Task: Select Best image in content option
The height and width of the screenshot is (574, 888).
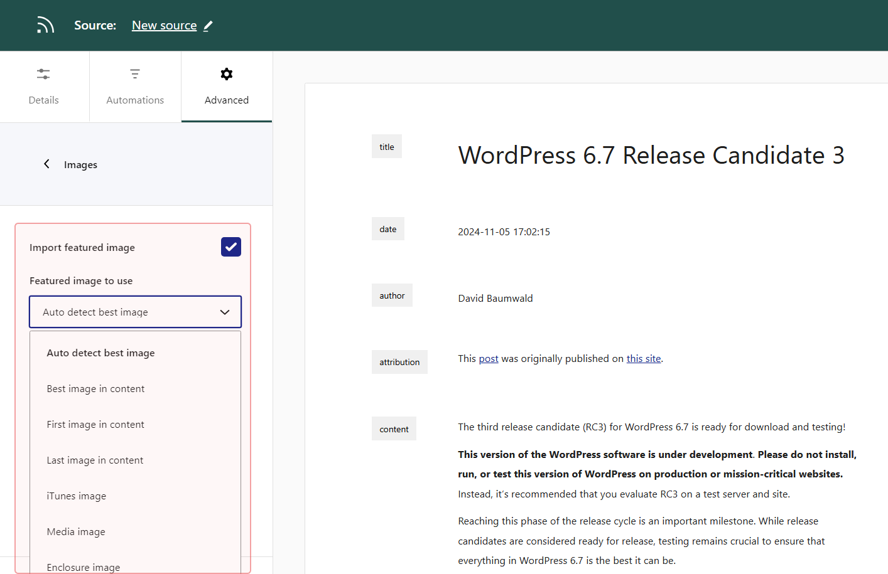Action: [95, 388]
